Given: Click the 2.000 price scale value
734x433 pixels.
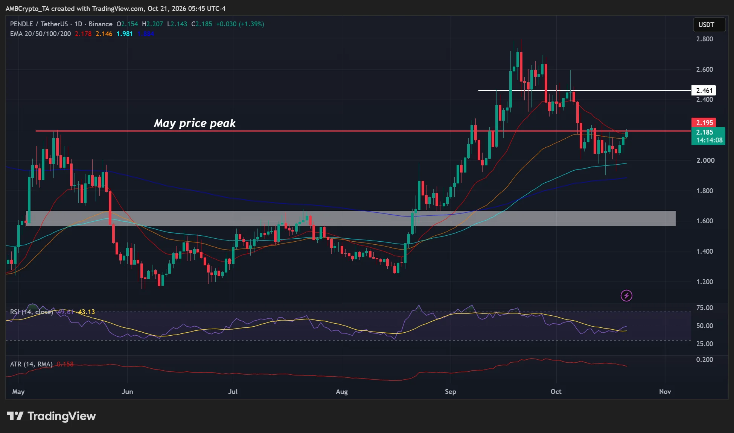Looking at the screenshot, I should 705,160.
